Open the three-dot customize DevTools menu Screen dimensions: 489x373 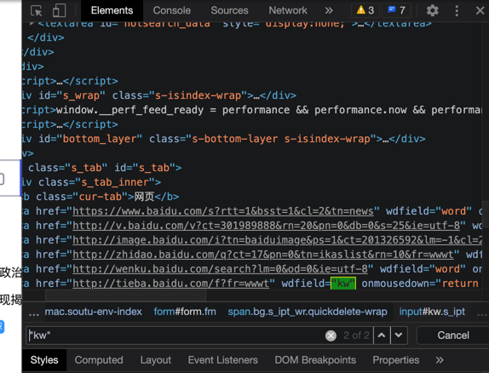(x=457, y=10)
